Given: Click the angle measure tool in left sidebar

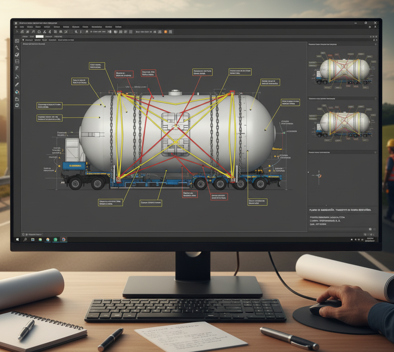Looking at the screenshot, I should tap(17, 77).
